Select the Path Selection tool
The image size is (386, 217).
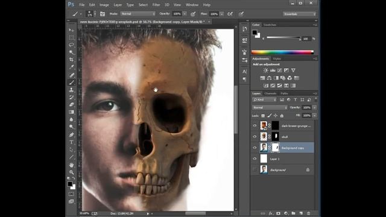(71, 149)
